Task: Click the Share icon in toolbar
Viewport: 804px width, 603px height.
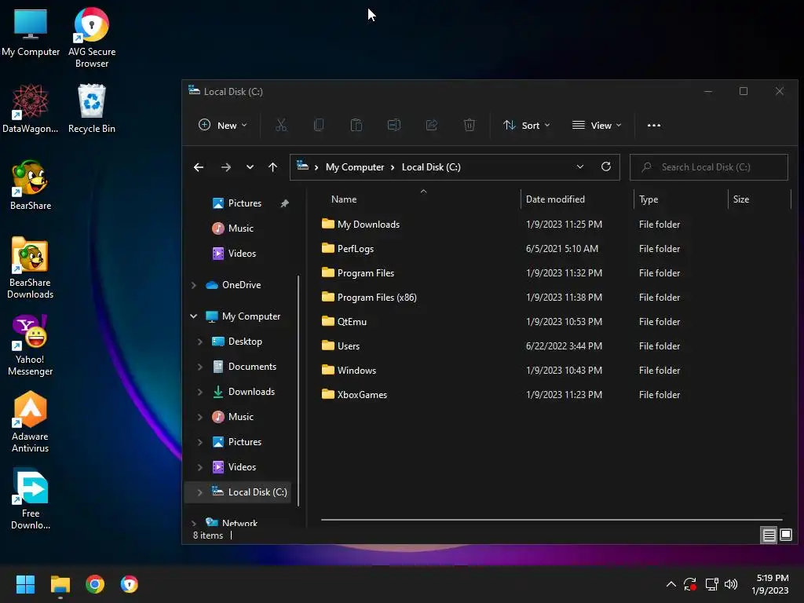Action: click(x=432, y=125)
